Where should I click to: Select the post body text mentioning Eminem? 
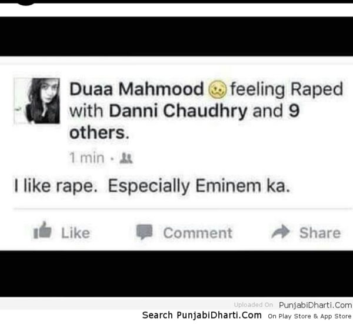coord(152,186)
